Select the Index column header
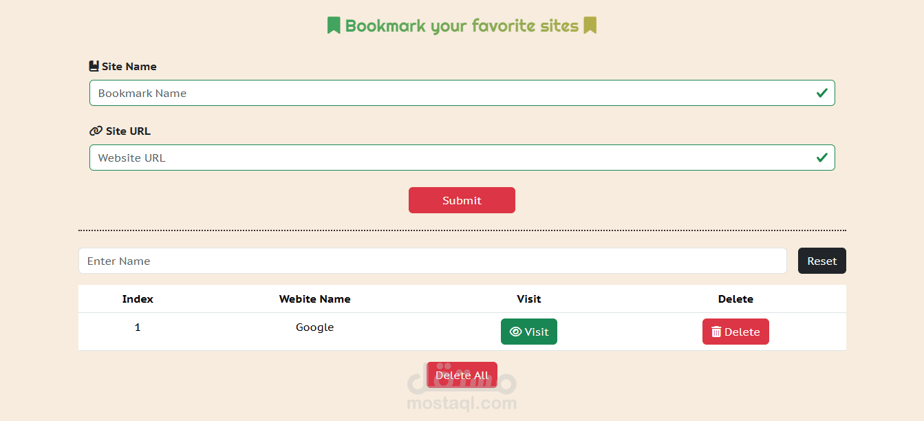 point(137,299)
